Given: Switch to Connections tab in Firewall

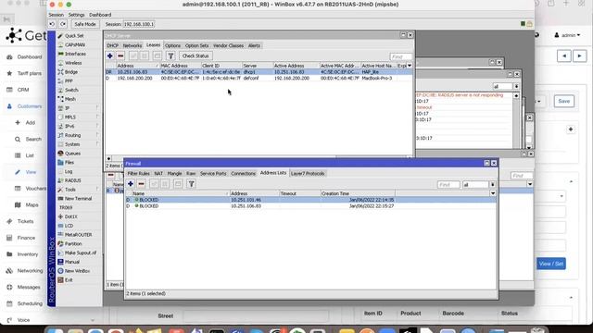Looking at the screenshot, I should [243, 174].
